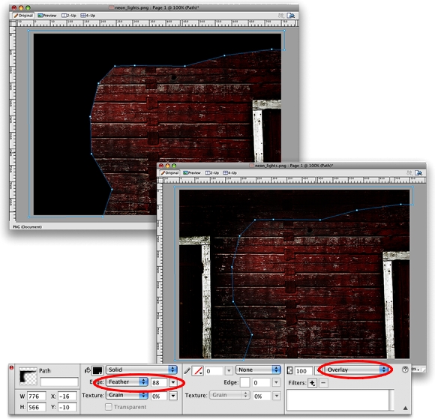
Task: Open the stroke tip size slider arrow
Action: coord(229,370)
